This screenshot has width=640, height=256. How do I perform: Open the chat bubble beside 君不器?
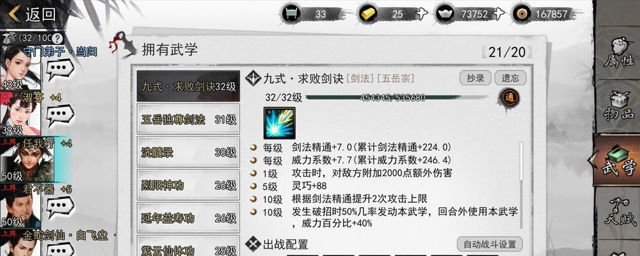click(x=60, y=207)
